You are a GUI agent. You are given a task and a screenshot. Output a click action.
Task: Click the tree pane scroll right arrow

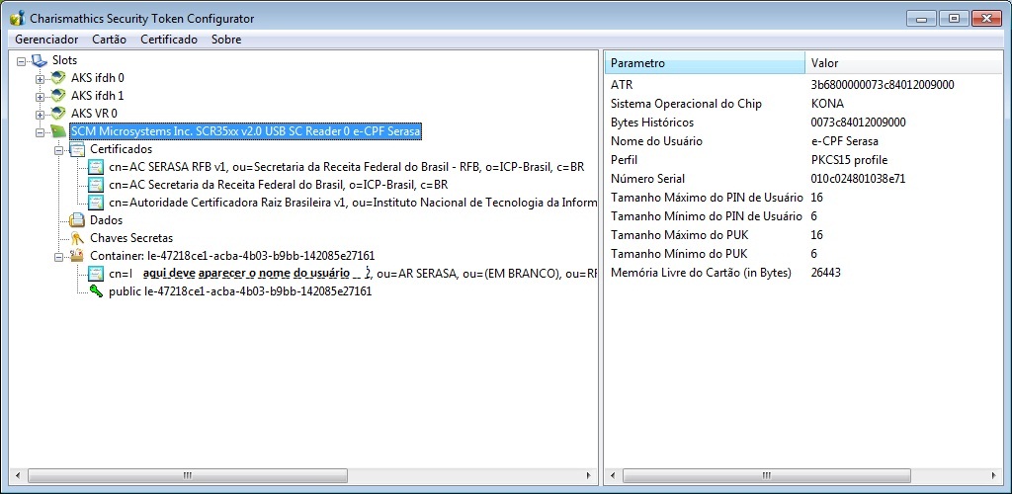[x=589, y=476]
